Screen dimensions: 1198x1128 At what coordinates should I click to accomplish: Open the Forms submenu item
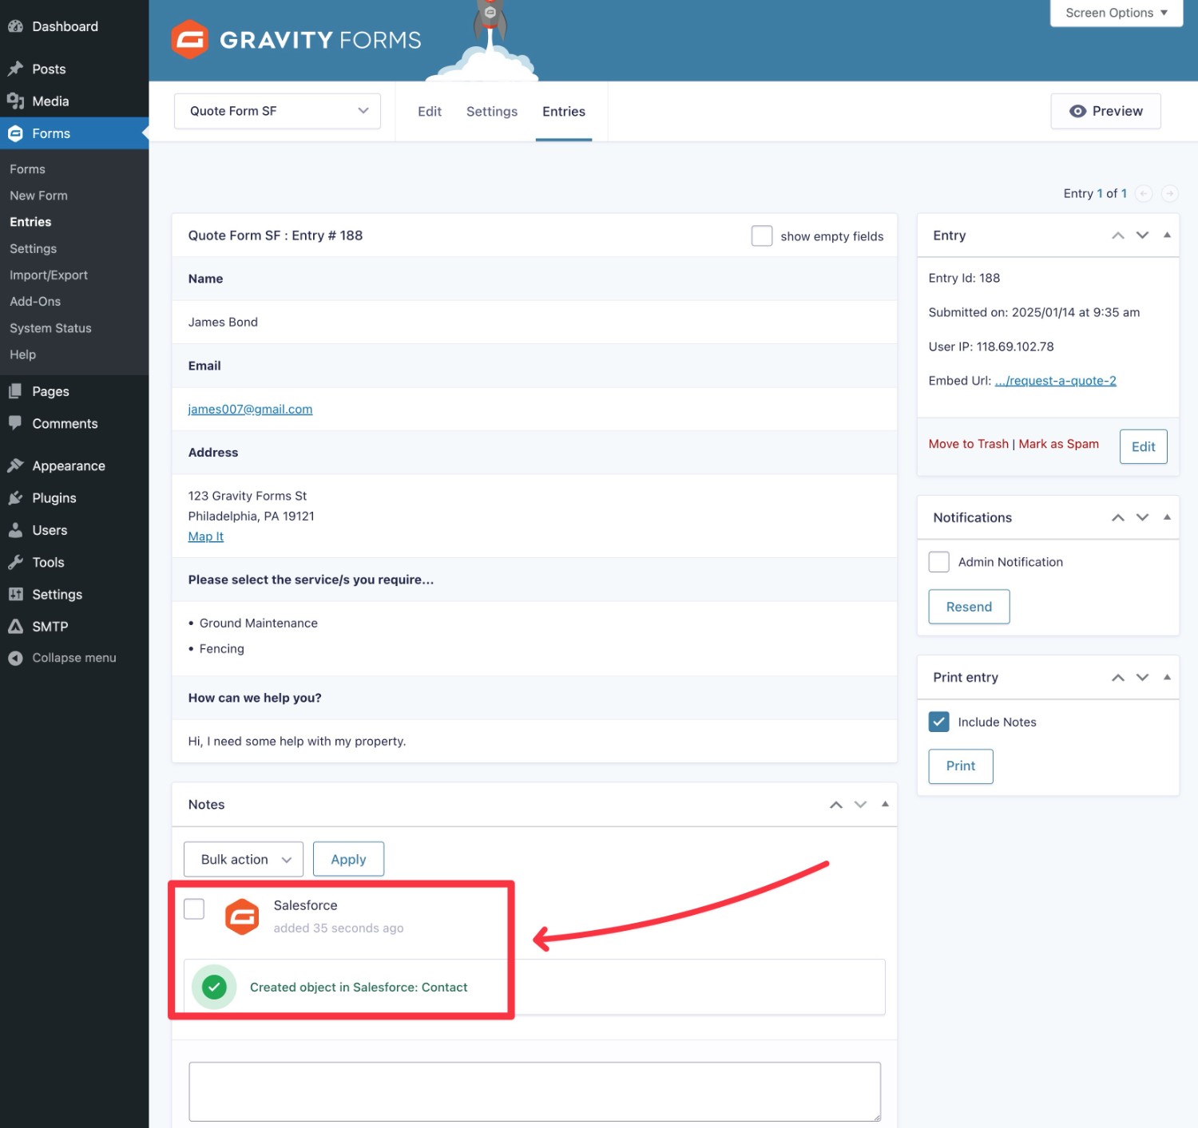28,169
